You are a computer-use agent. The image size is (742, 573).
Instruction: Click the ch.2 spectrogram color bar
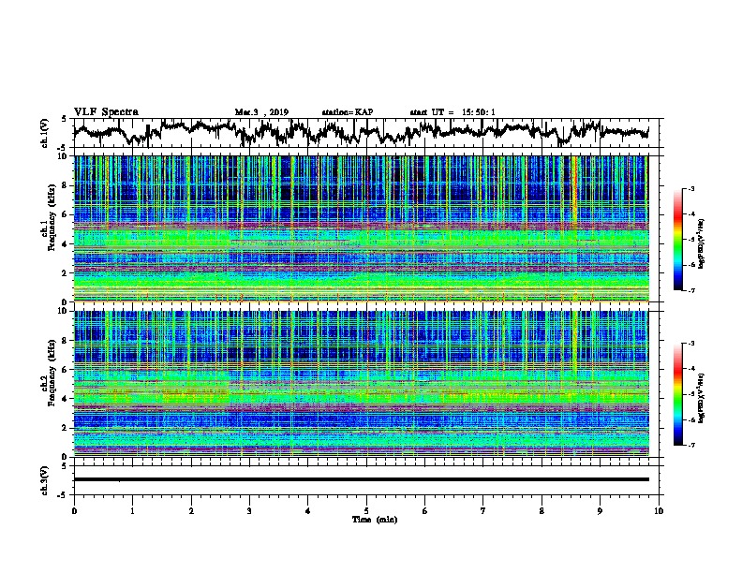point(677,394)
